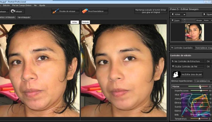Advance with the Siguiente button
This screenshot has width=212, height=122.
(x=207, y=14)
